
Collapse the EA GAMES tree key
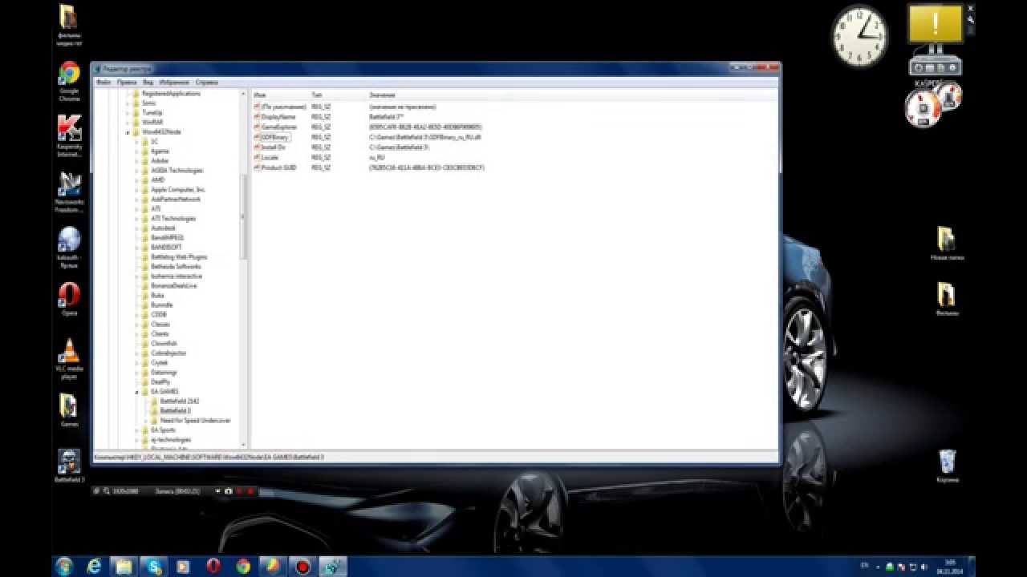[137, 392]
